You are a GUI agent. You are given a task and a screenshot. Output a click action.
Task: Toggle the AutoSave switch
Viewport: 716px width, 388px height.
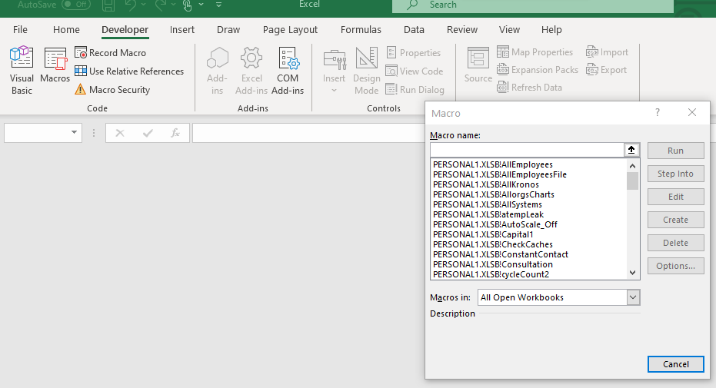click(x=76, y=5)
